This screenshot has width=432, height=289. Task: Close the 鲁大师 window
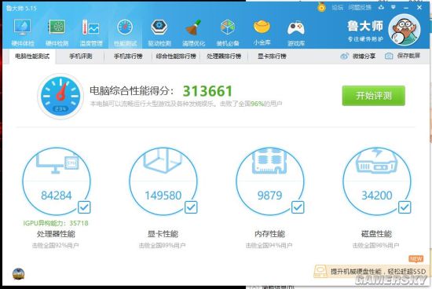pos(419,7)
